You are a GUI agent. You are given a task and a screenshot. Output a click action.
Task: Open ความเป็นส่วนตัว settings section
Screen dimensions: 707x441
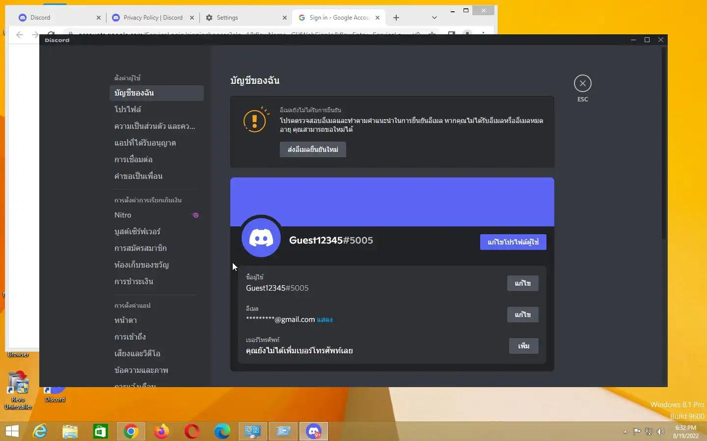coord(157,126)
